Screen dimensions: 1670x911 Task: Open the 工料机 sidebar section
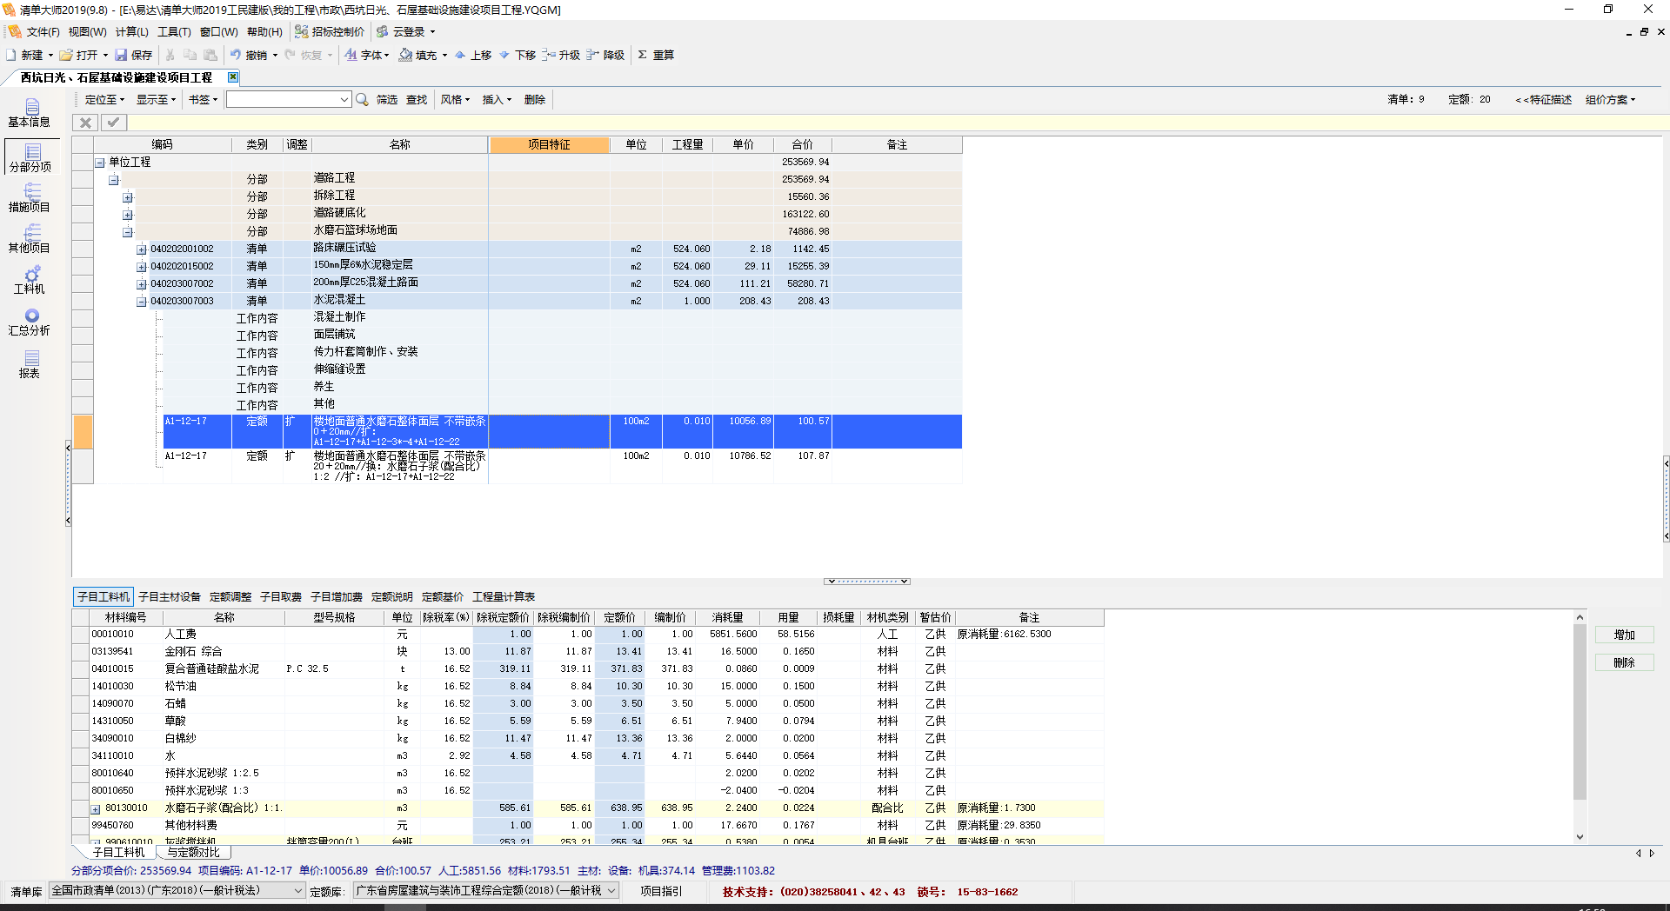click(x=30, y=281)
